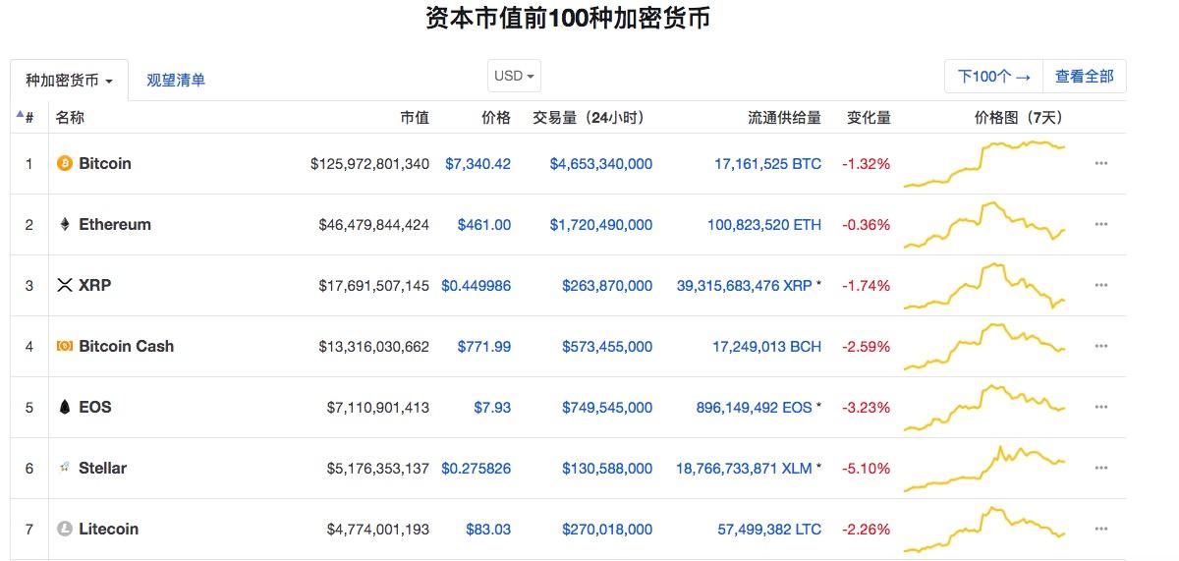Switch to the 观望清单 tab
The height and width of the screenshot is (561, 1179).
point(176,81)
